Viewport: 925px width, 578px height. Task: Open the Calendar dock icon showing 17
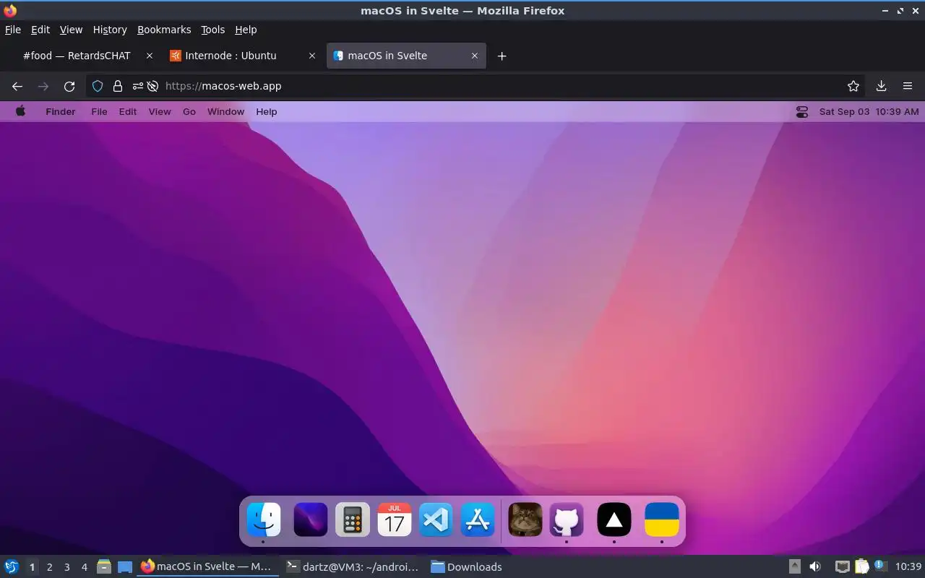tap(395, 519)
